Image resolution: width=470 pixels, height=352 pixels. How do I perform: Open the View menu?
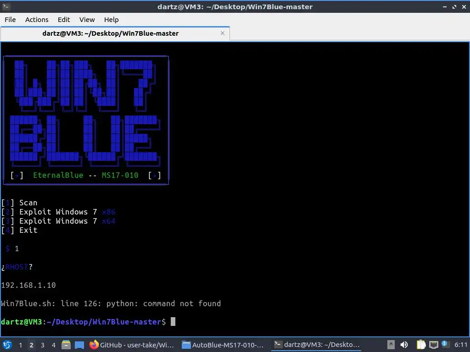(87, 19)
